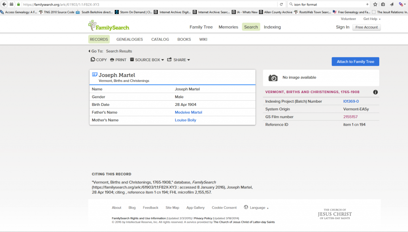The image size is (408, 232).
Task: Click the App Gallery footer link
Action: 195,208
